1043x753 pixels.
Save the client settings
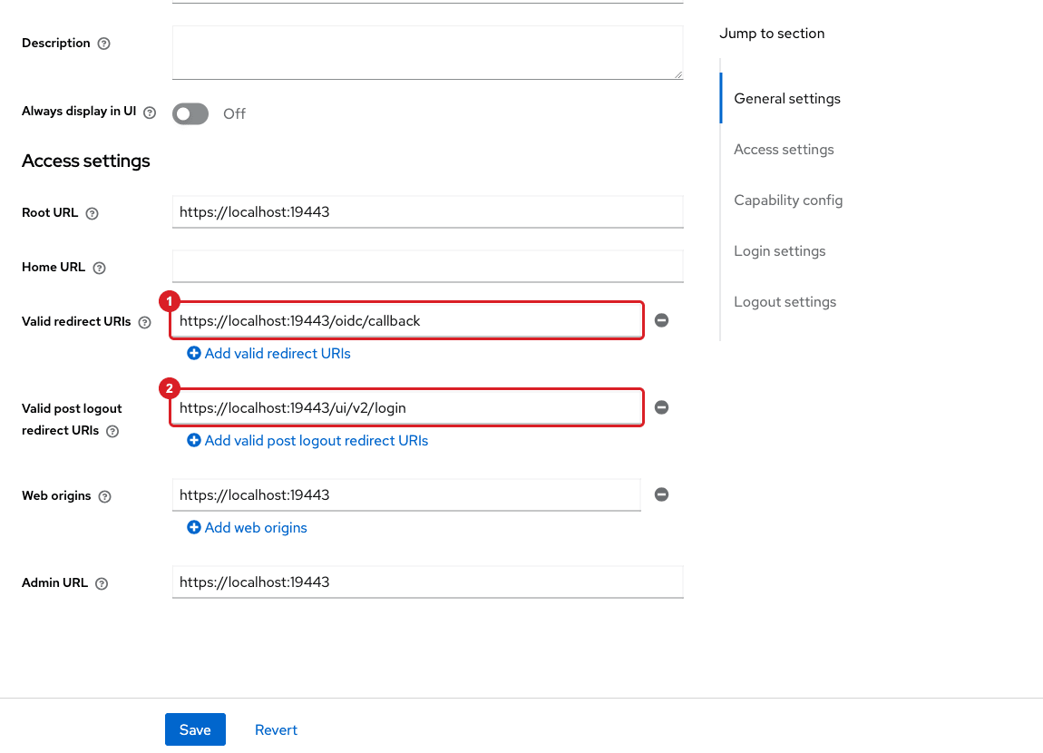coord(195,729)
